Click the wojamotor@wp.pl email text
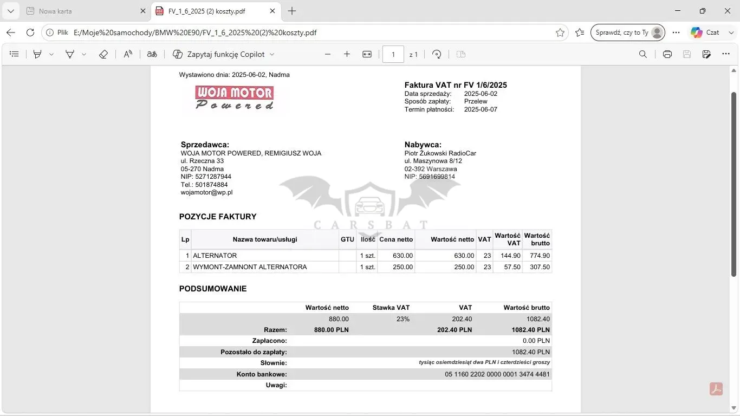Viewport: 740px width, 416px height. point(206,192)
